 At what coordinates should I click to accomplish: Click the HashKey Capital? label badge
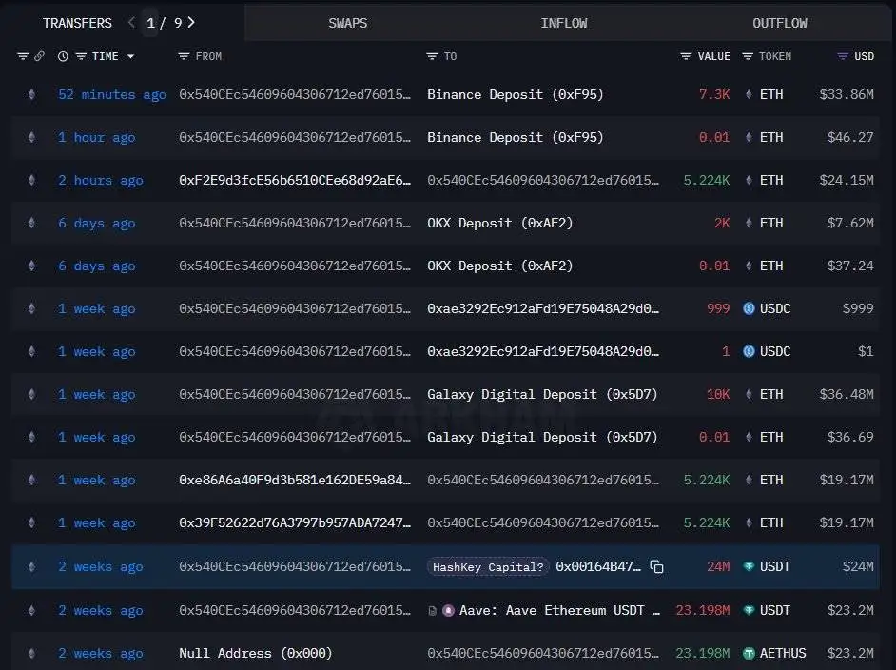[x=488, y=566]
